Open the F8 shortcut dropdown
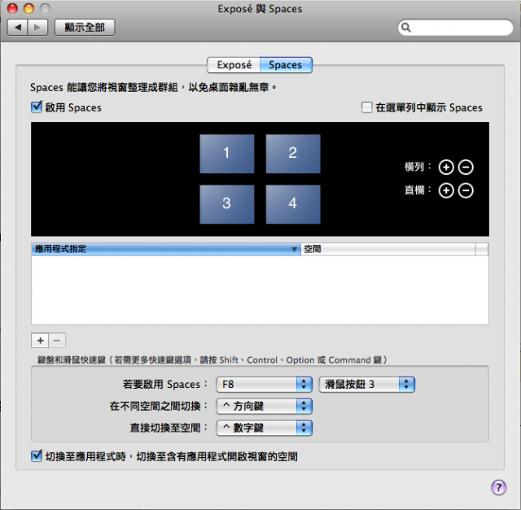Image resolution: width=521 pixels, height=510 pixels. tap(264, 385)
